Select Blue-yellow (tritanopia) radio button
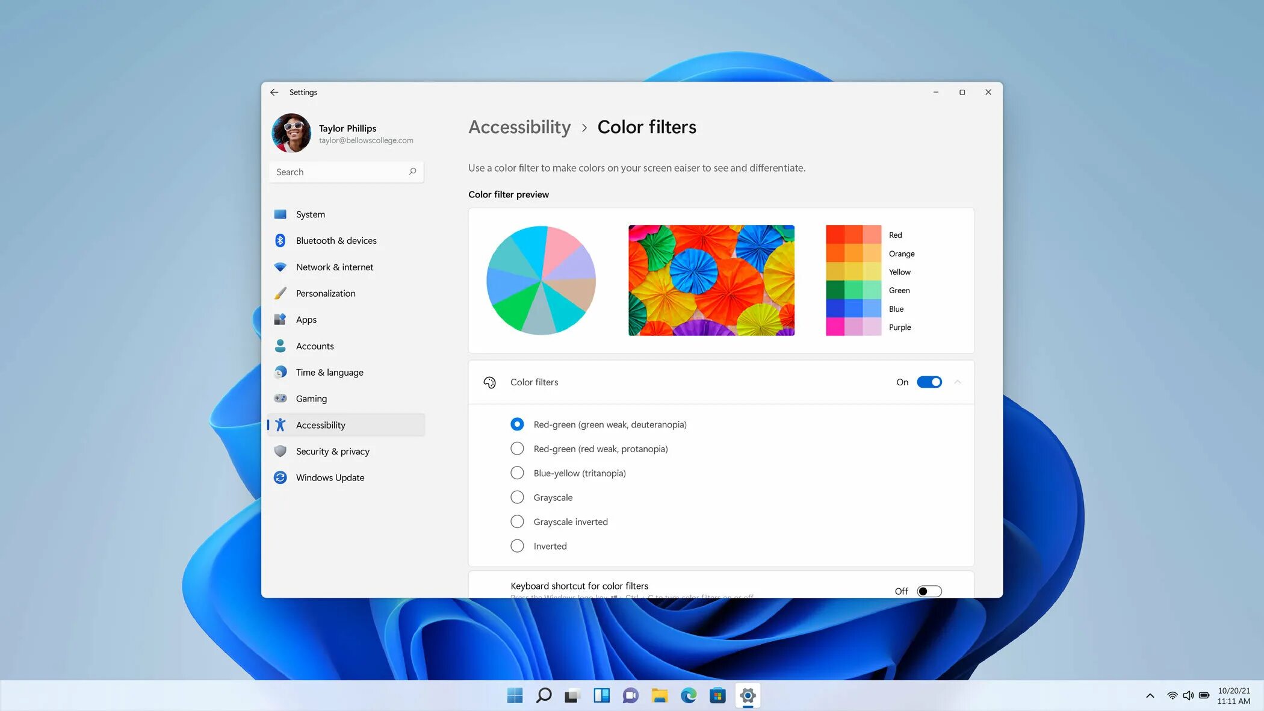 pos(518,472)
